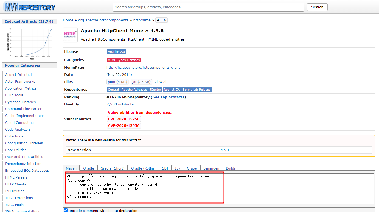Open Build Tools category
The width and height of the screenshot is (379, 212).
[14, 95]
